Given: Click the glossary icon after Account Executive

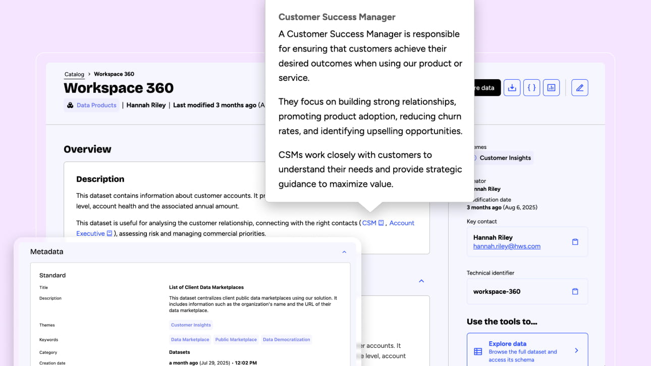Looking at the screenshot, I should (x=109, y=234).
